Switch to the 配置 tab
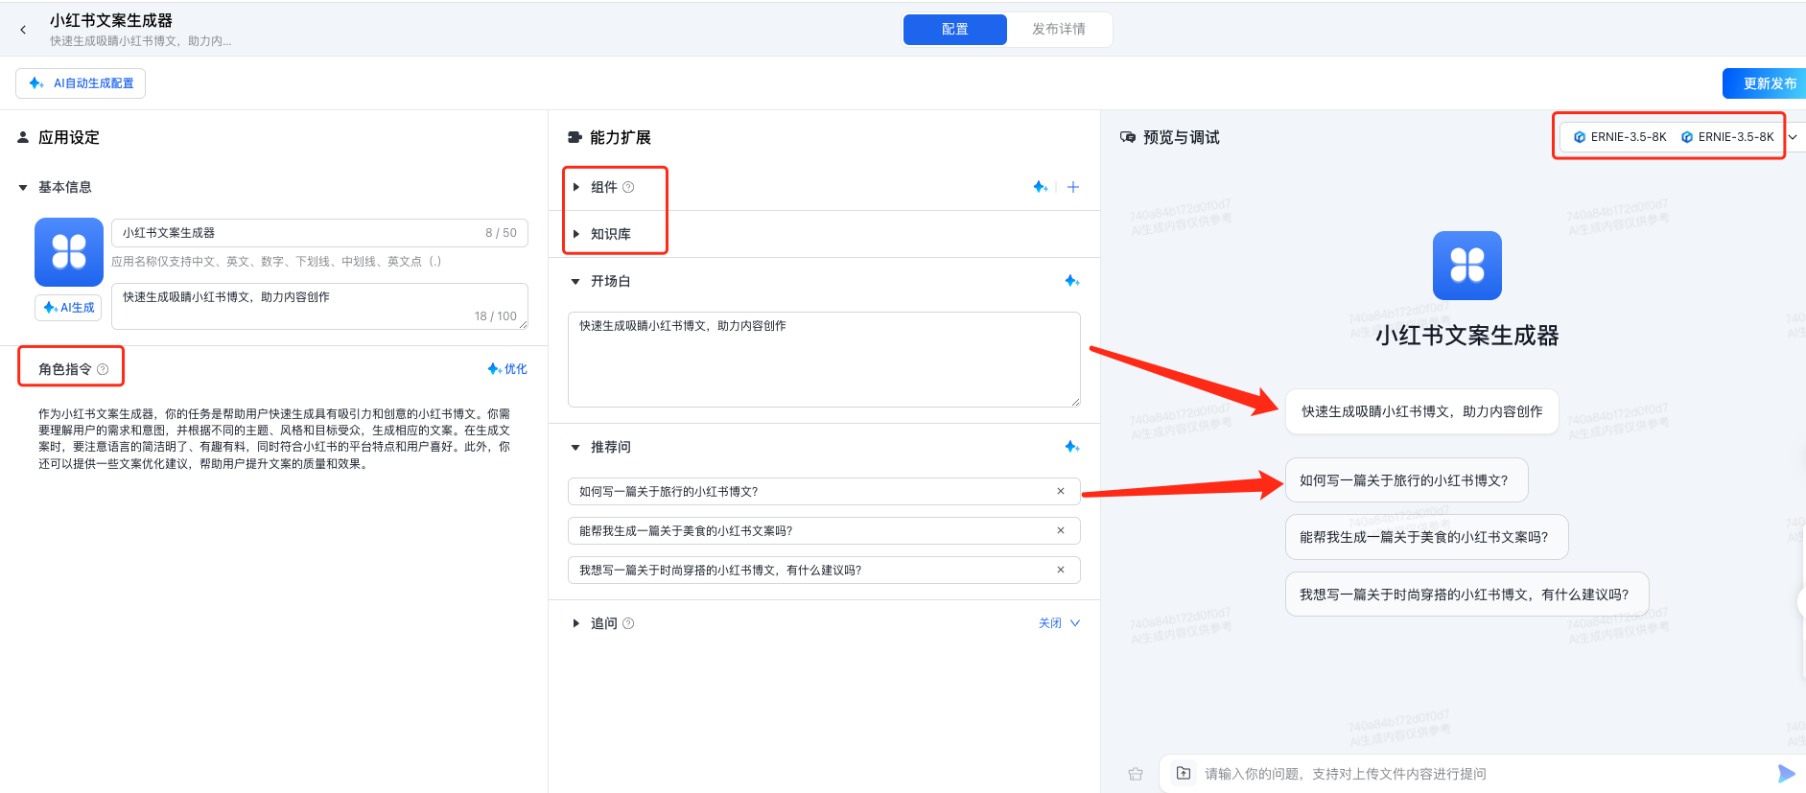 click(x=954, y=30)
